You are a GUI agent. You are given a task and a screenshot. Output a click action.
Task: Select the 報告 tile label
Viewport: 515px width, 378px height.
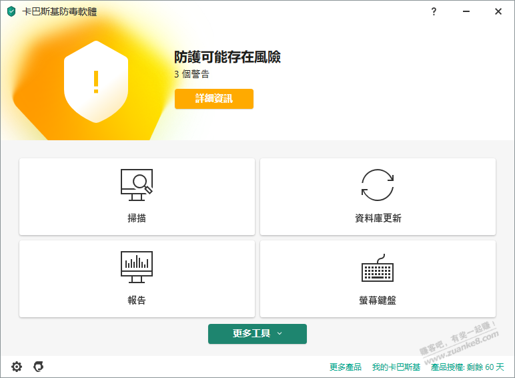(137, 301)
